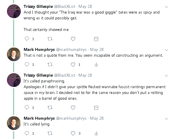Image resolution: width=177 pixels, height=139 pixels.
Task: Open the @BlackXList profile handle in first tweet
Action: coord(66,6)
